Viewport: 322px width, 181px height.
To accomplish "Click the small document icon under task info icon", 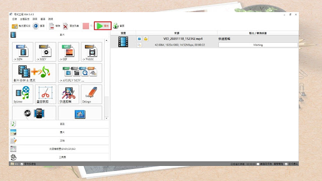I will pos(139,45).
